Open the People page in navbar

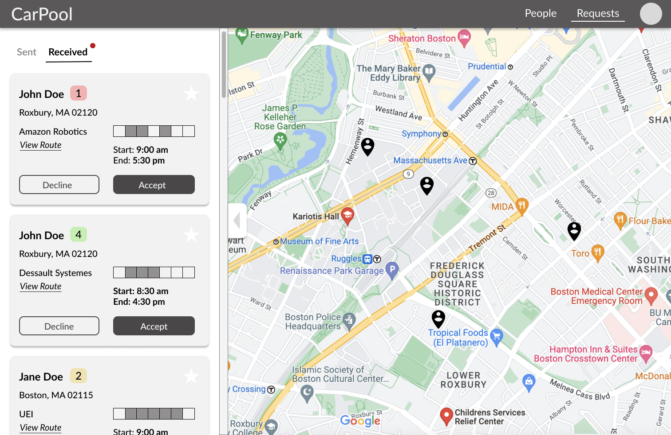541,13
